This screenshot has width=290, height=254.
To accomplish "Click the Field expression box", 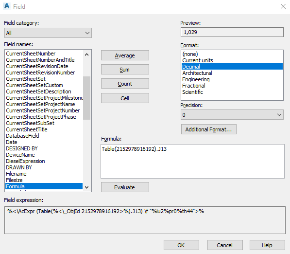I will point(145,220).
